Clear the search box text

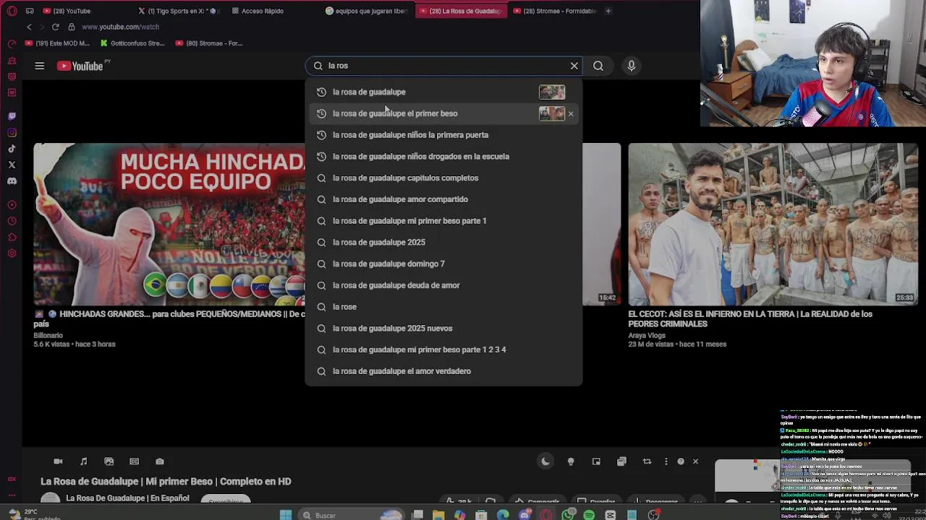574,66
